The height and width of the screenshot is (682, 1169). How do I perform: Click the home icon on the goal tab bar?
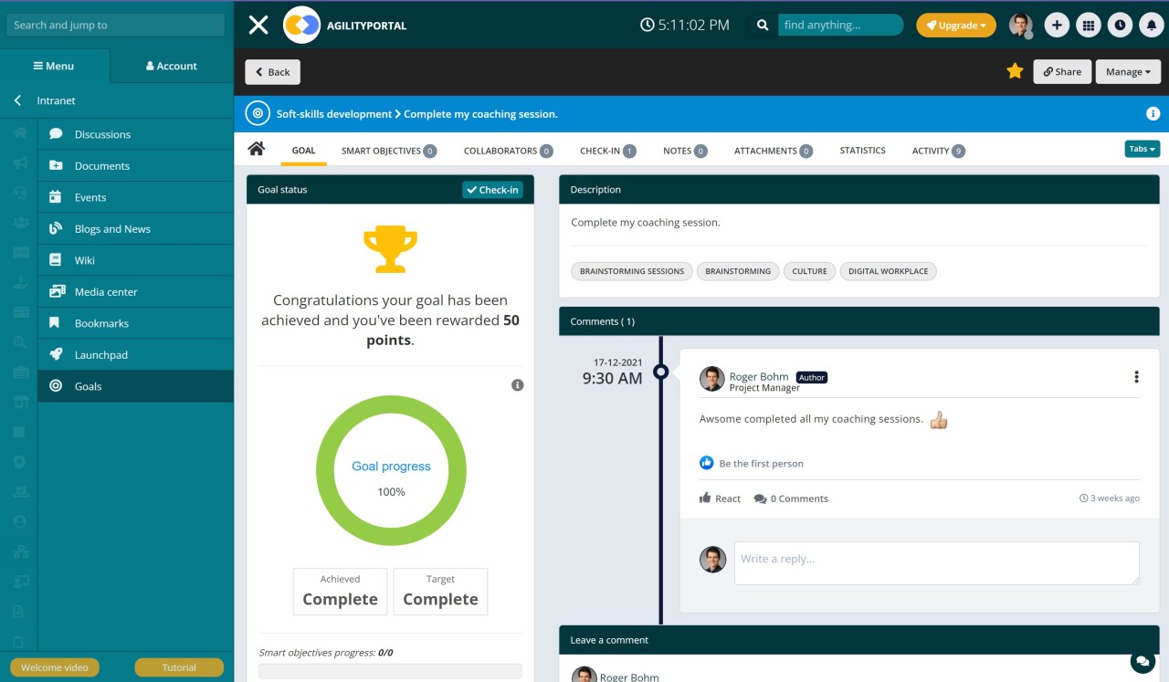click(x=257, y=151)
